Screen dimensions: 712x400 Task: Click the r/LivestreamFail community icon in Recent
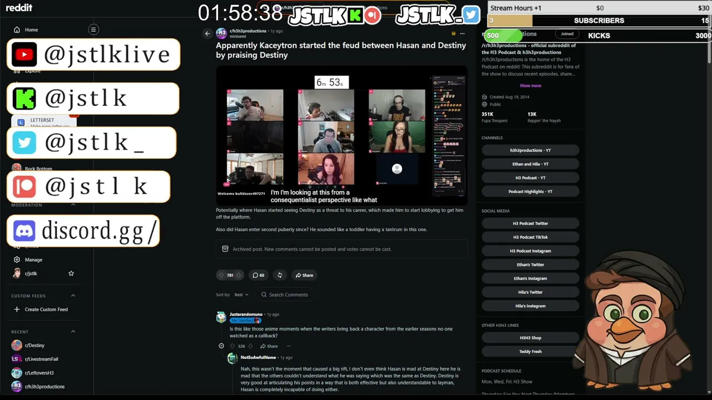[x=17, y=359]
